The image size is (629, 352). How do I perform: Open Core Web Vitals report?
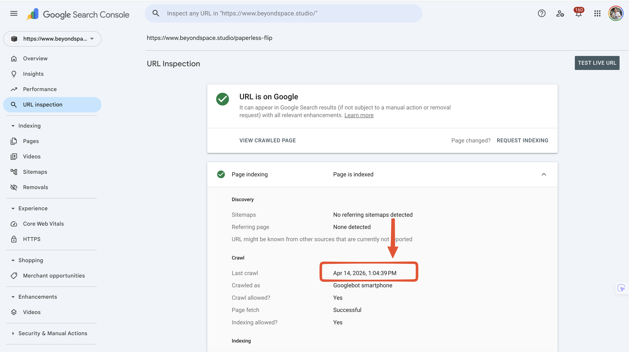pos(43,224)
